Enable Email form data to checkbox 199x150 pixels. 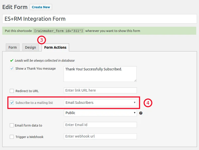(12, 125)
